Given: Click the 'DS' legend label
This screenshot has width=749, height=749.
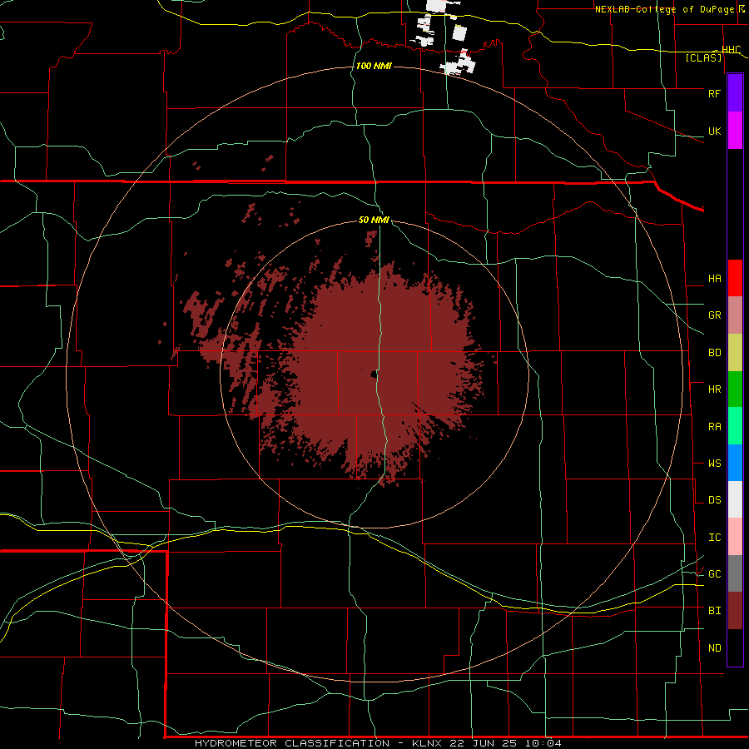Looking at the screenshot, I should coord(714,500).
